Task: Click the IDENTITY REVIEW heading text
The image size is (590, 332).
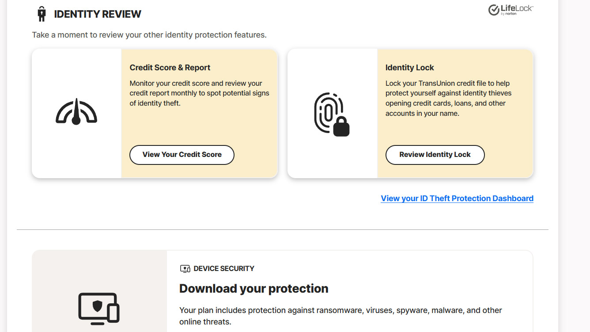Action: point(98,14)
